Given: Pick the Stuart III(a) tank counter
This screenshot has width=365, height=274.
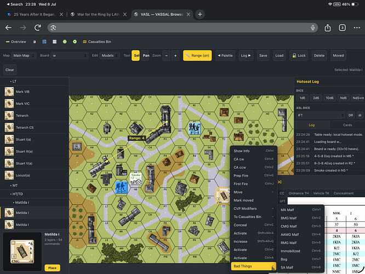Looking at the screenshot, I should click(x=34, y=151).
